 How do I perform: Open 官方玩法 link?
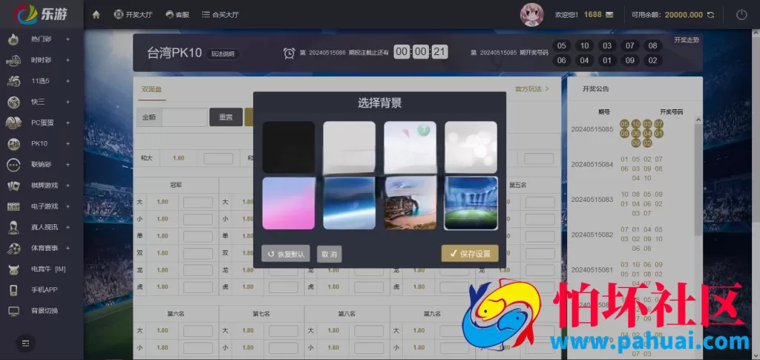tap(531, 88)
